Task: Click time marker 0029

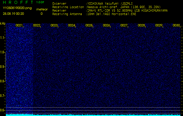Action: (x=159, y=25)
